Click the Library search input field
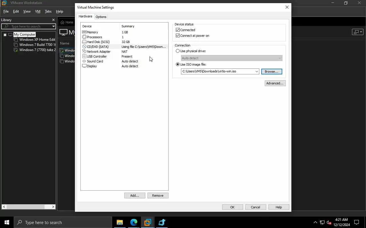 point(29,27)
